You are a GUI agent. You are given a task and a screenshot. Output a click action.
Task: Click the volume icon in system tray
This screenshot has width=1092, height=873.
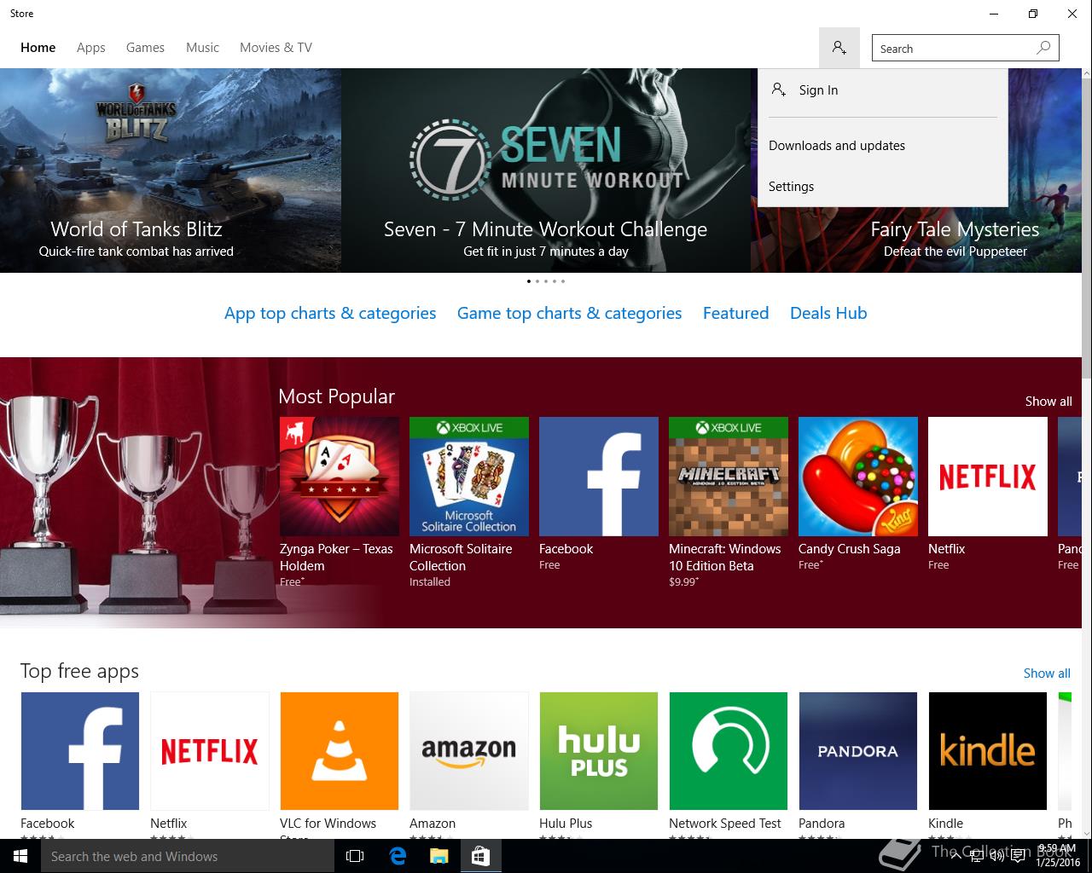tap(996, 856)
